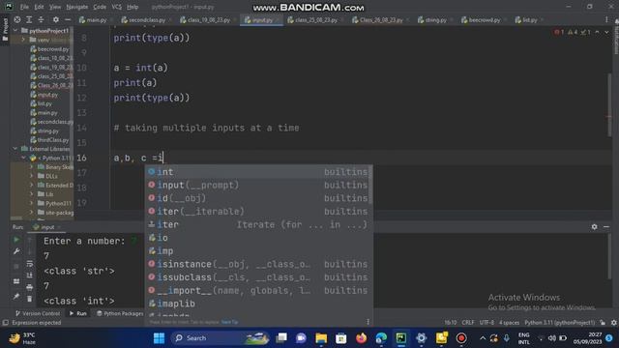The image size is (619, 348).
Task: Expand the Binary Skeletons folder
Action: (x=32, y=167)
